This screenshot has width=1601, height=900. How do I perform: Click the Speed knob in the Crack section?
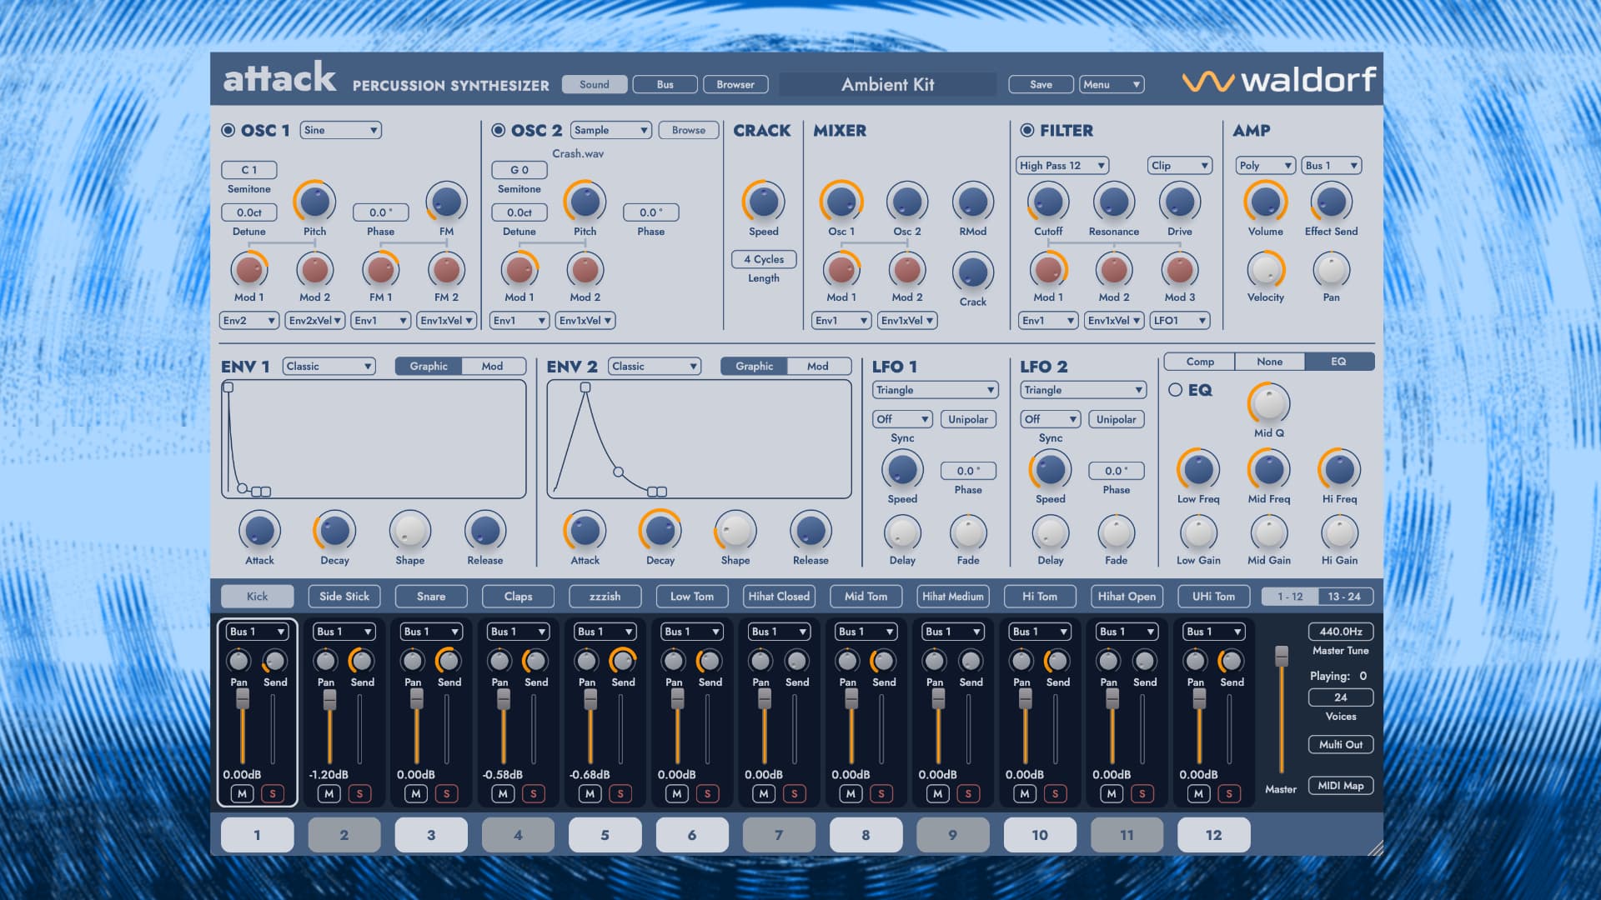(x=763, y=201)
